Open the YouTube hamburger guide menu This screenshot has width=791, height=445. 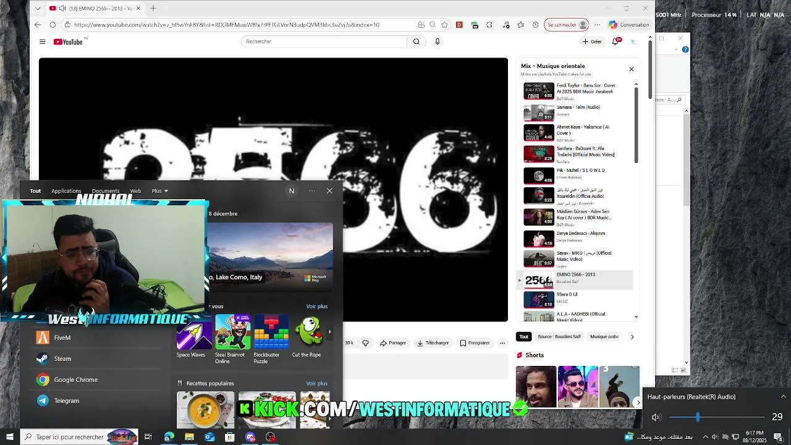point(42,41)
